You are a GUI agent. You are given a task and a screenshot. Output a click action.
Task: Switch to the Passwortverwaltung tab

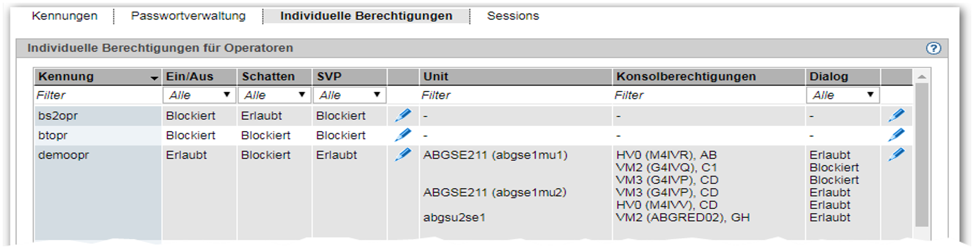pos(188,16)
